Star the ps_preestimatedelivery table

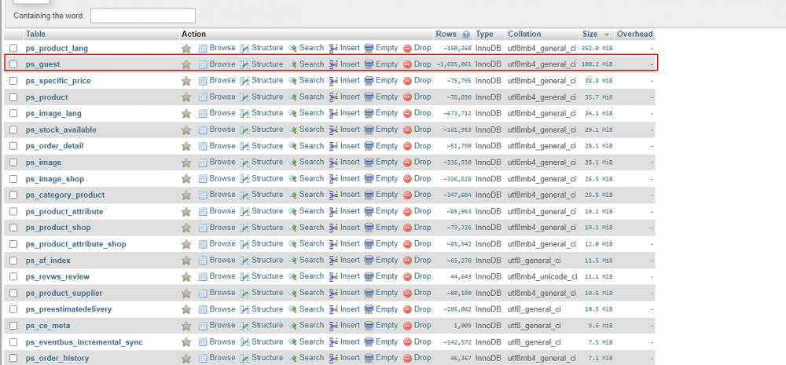(186, 310)
